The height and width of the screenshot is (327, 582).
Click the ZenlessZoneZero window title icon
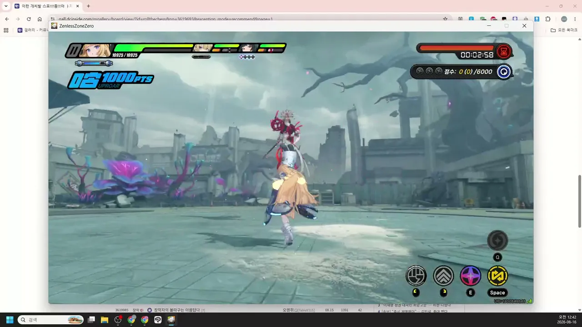click(x=54, y=26)
